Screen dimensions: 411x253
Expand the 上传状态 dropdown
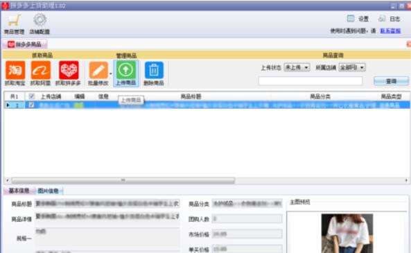click(x=297, y=68)
